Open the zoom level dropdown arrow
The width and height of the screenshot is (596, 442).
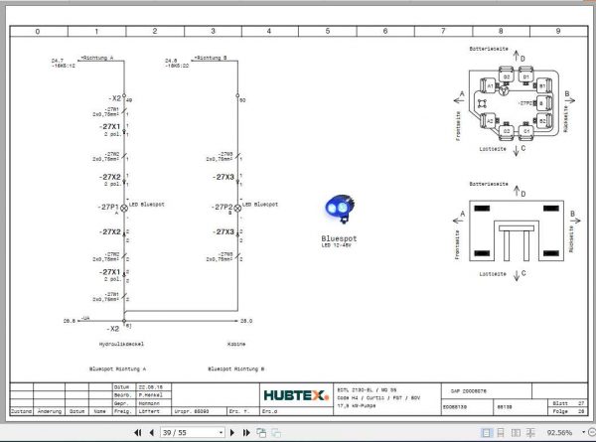583,432
